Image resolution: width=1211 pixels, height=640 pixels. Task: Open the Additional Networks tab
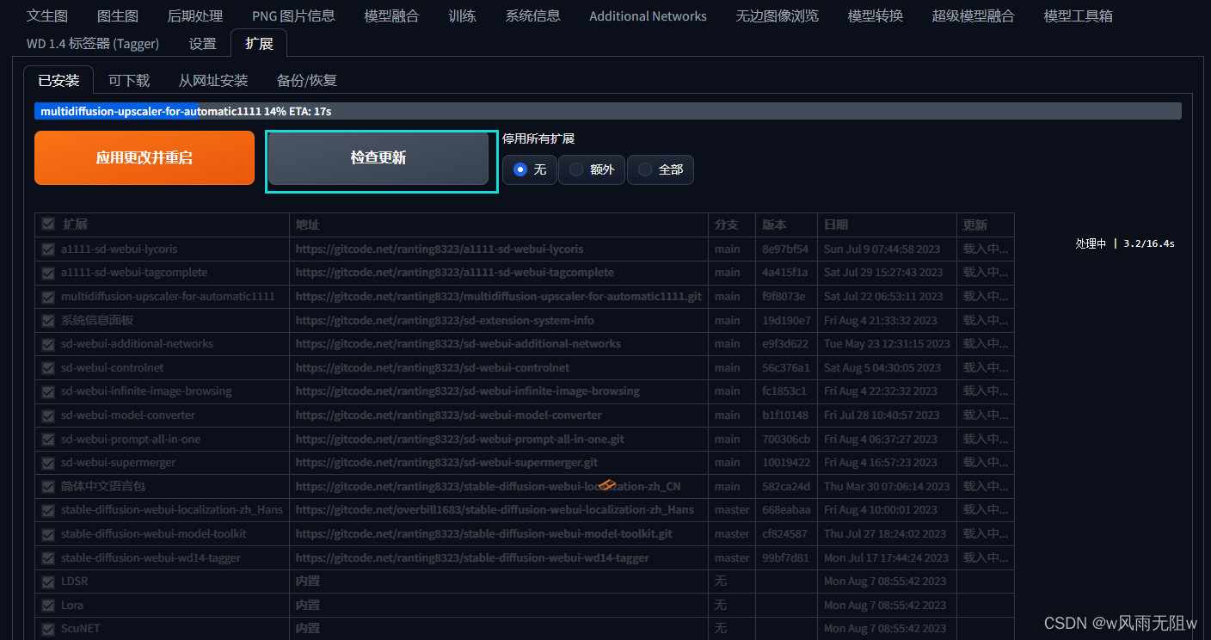(x=648, y=15)
